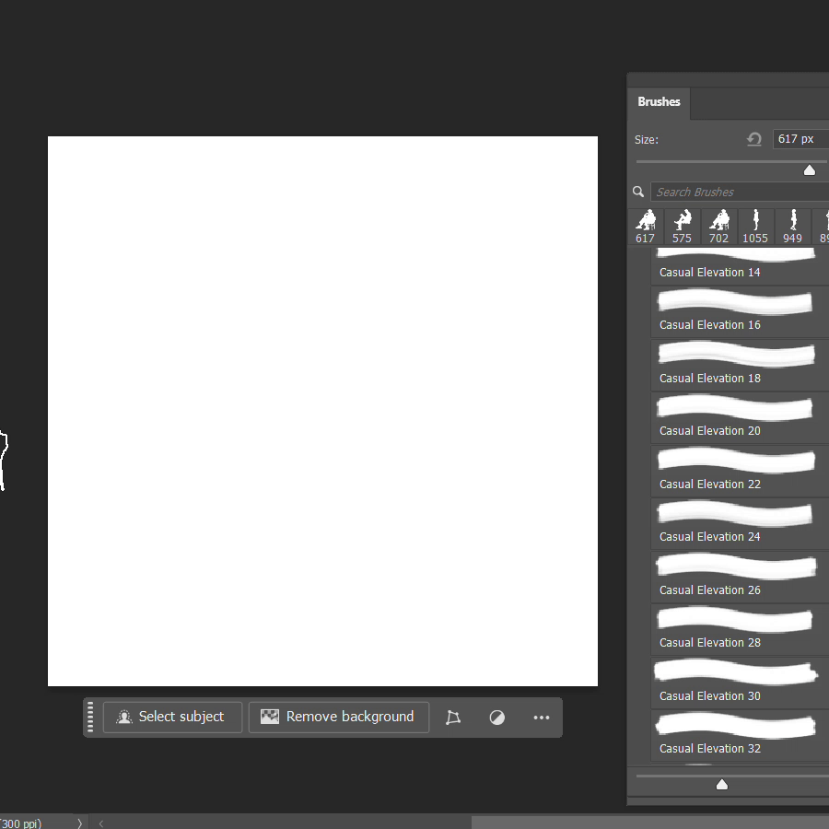Viewport: 829px width, 829px height.
Task: Click the magnifier search icon
Action: 638,192
